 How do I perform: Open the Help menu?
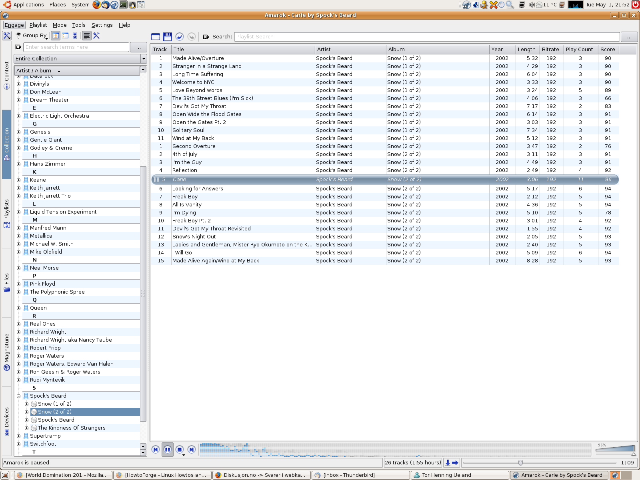pos(124,25)
